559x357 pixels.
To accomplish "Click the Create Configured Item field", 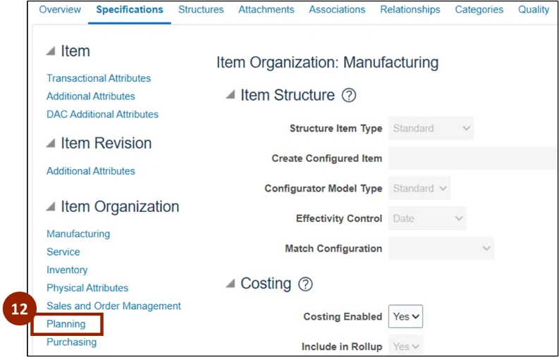I will (472, 158).
